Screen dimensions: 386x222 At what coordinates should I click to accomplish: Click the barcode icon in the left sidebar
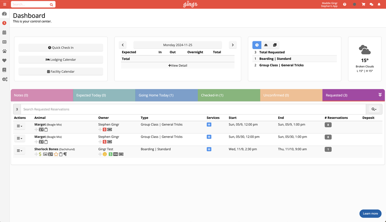(4, 42)
